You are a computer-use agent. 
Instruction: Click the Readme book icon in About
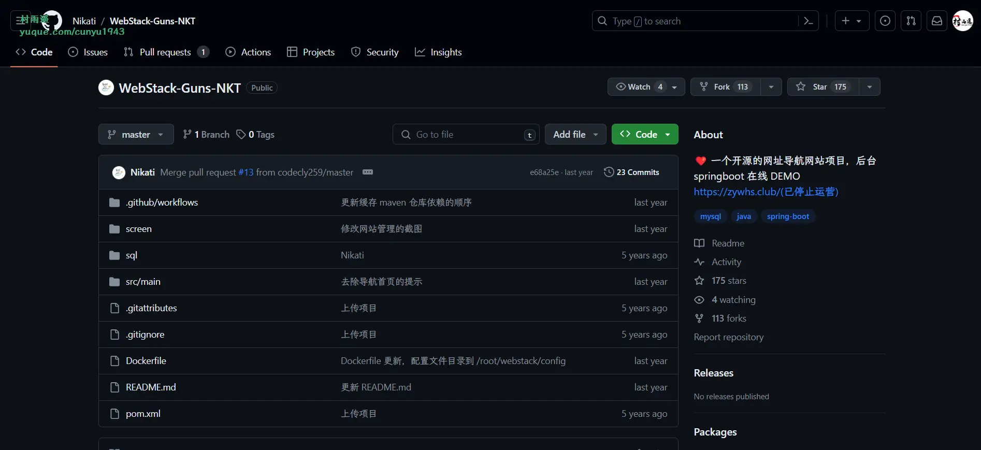pyautogui.click(x=699, y=243)
